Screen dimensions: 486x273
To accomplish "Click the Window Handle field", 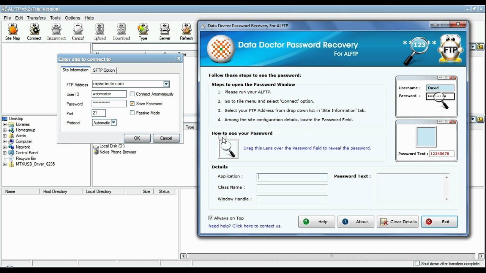I will tap(292, 199).
